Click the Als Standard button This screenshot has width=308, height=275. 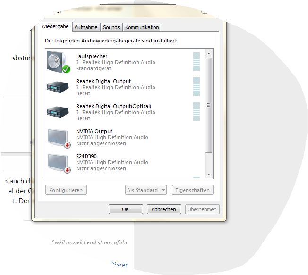coord(142,190)
